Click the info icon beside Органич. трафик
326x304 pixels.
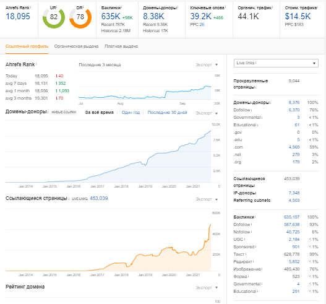pos(273,7)
